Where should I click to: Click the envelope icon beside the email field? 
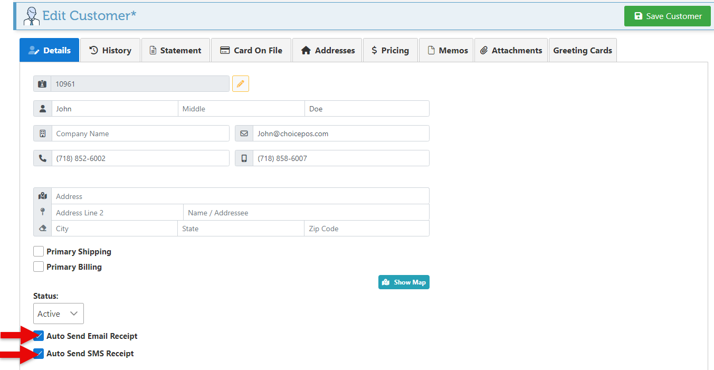coord(244,134)
